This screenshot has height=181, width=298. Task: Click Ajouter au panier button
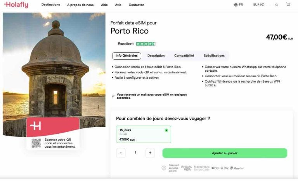tap(225, 153)
